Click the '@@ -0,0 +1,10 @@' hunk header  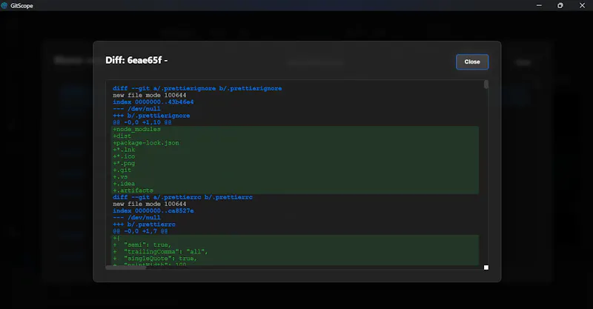click(142, 122)
